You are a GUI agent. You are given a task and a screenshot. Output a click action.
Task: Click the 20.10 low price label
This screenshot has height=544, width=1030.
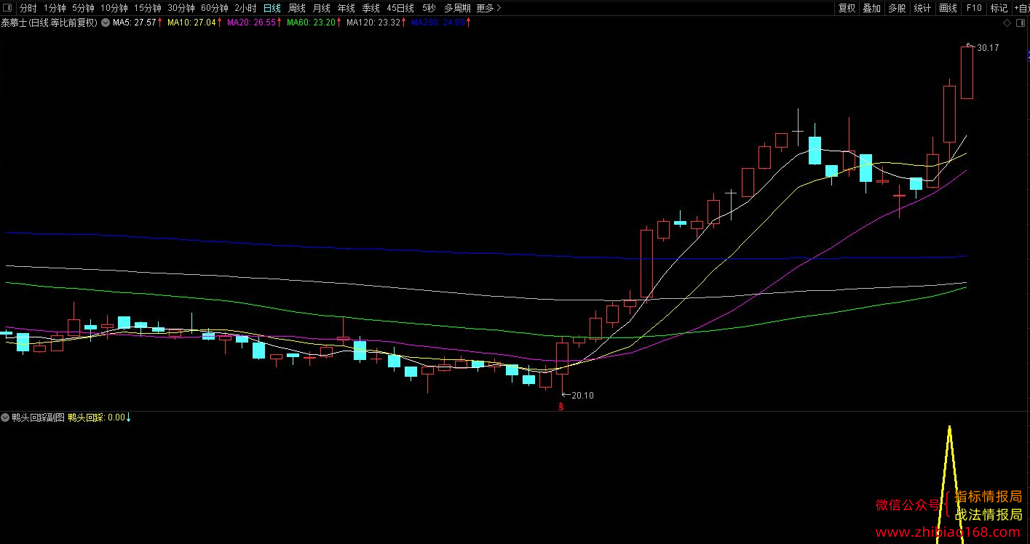[582, 396]
